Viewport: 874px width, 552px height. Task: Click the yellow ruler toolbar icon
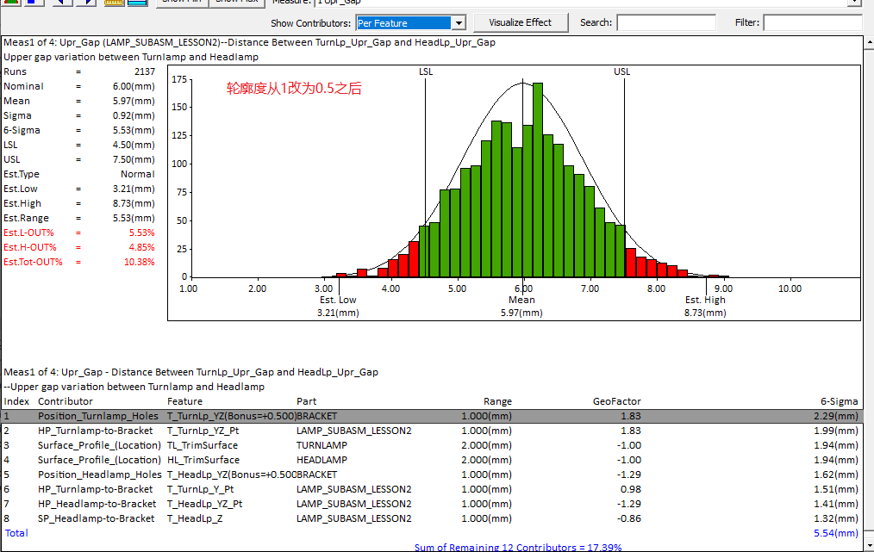click(x=115, y=3)
